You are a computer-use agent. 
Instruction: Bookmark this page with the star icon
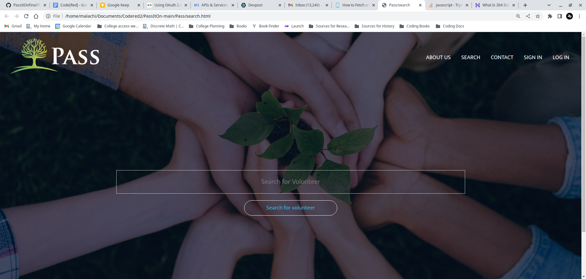pos(538,16)
